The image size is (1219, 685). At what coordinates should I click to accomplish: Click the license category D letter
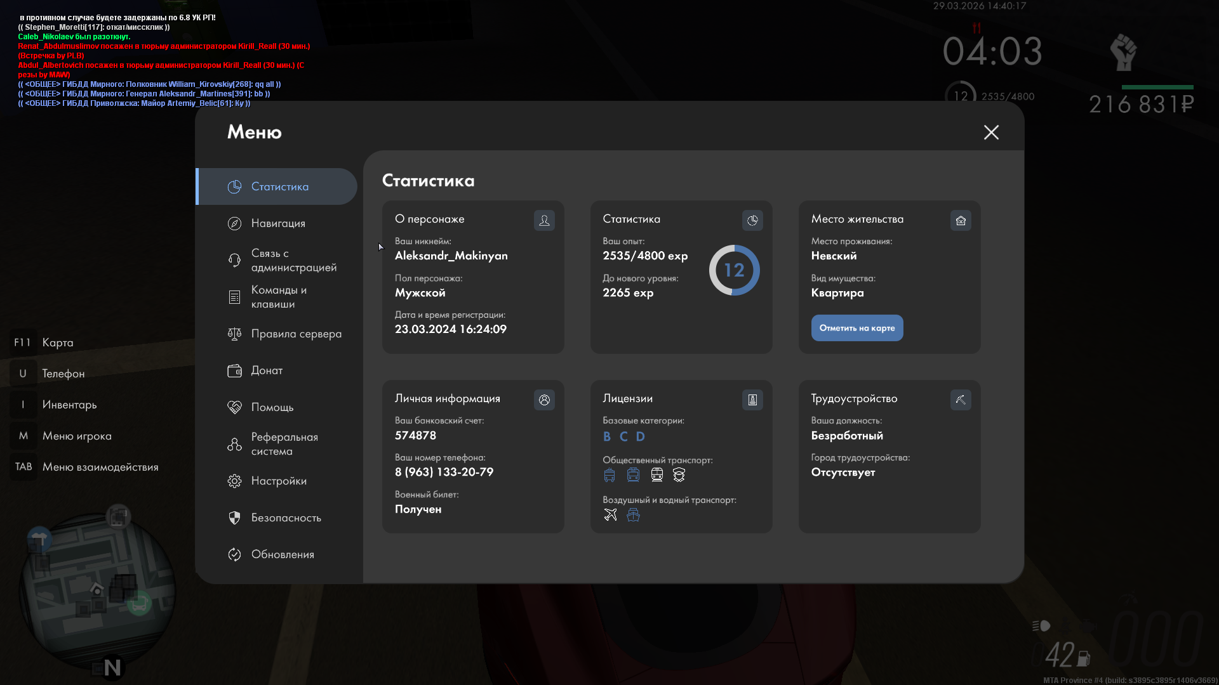pyautogui.click(x=640, y=436)
